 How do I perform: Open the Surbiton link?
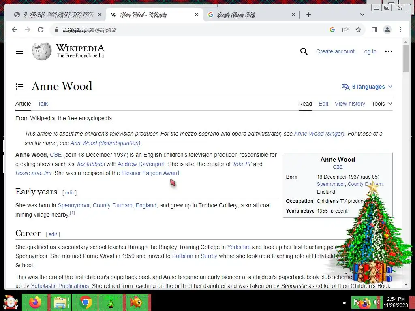182,256
